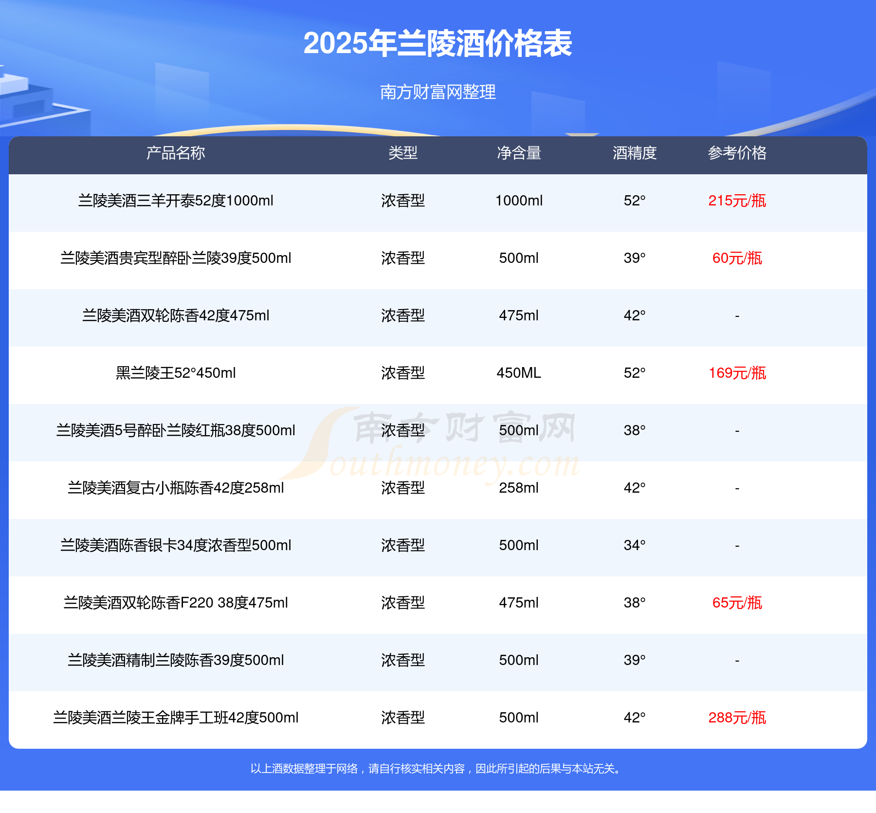Click the 参考价格 column header

point(737,153)
